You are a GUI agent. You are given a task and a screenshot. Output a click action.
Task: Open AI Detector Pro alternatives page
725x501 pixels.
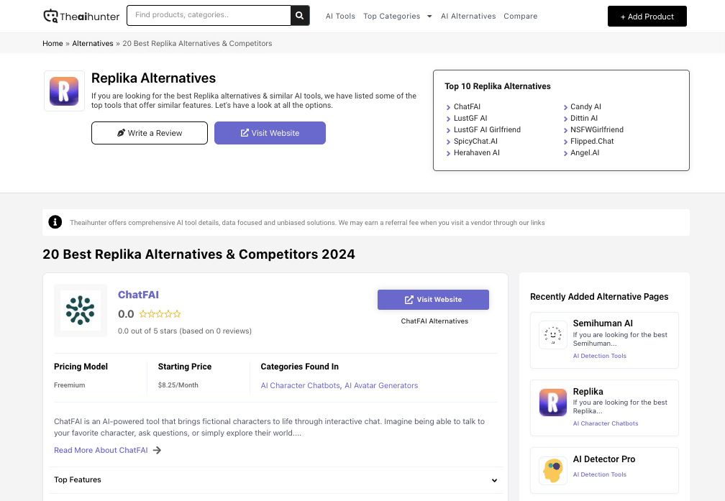(604, 459)
